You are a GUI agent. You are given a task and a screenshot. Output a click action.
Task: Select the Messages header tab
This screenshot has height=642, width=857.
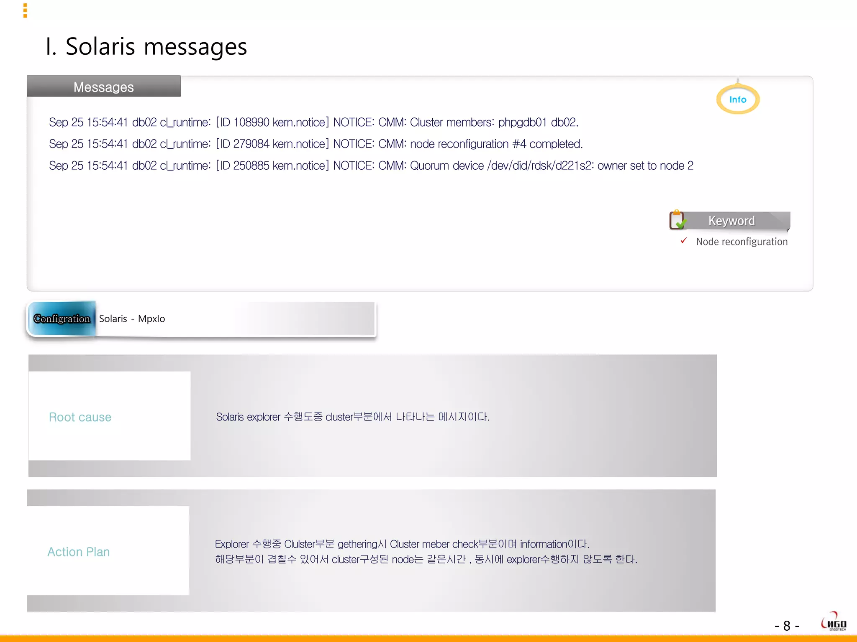[x=104, y=87]
